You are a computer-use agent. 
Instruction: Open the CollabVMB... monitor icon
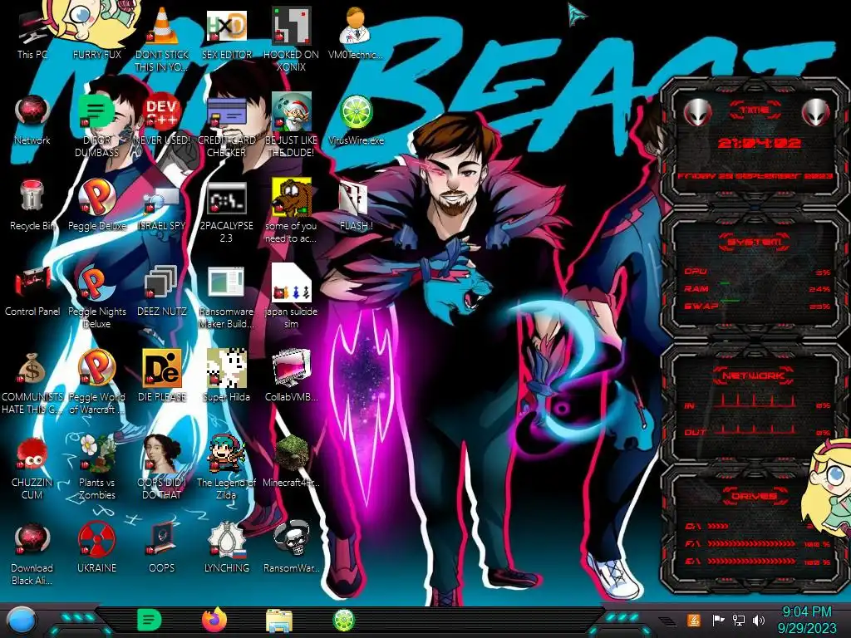(x=291, y=375)
